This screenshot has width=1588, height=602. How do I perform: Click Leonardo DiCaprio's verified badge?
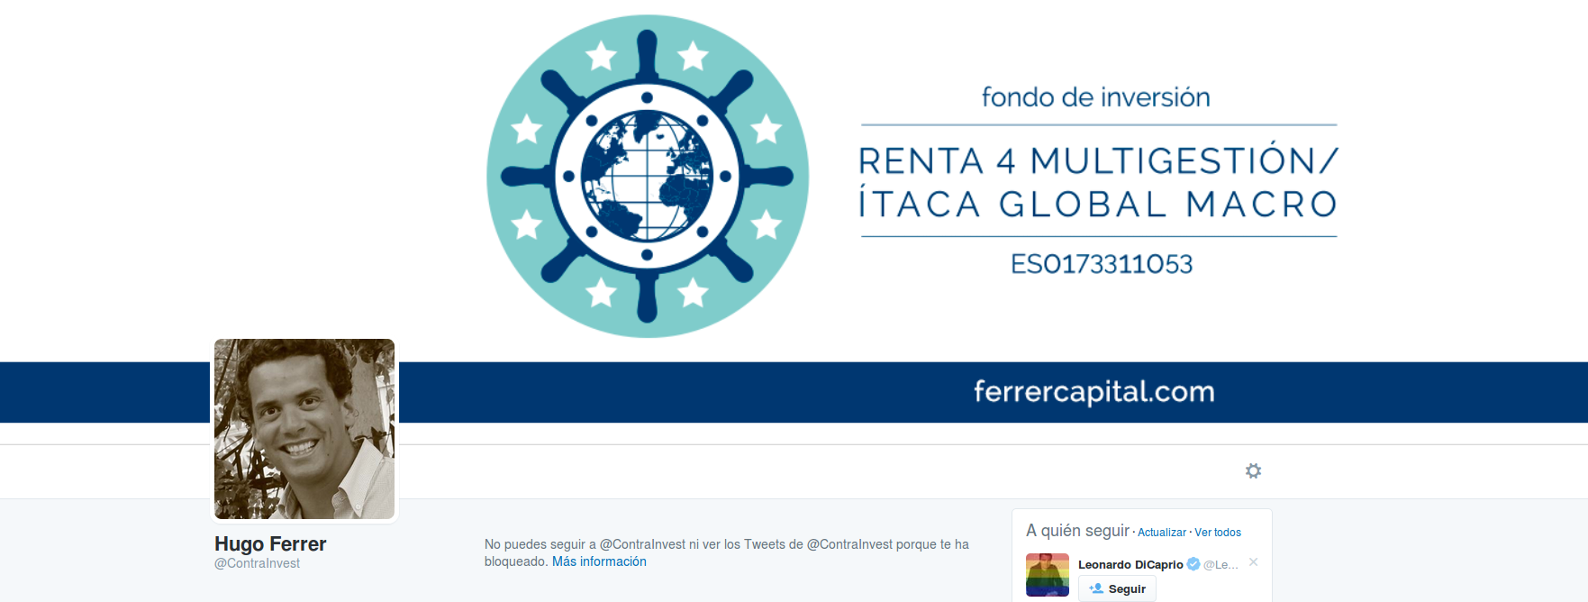click(x=1193, y=564)
